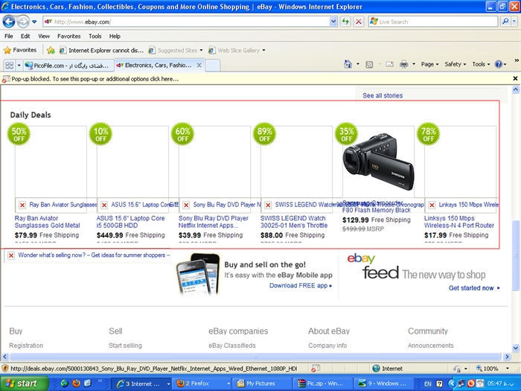Click Download FREE app link
The height and width of the screenshot is (391, 521).
pos(301,285)
